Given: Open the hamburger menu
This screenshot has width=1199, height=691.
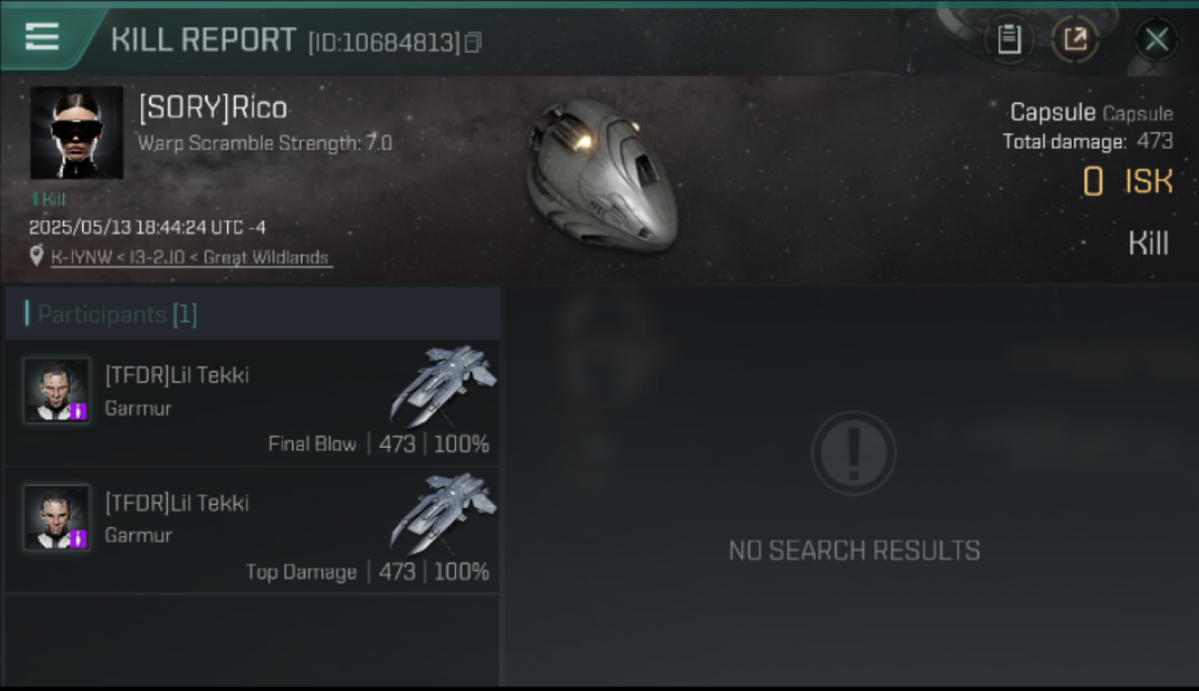Looking at the screenshot, I should (42, 37).
